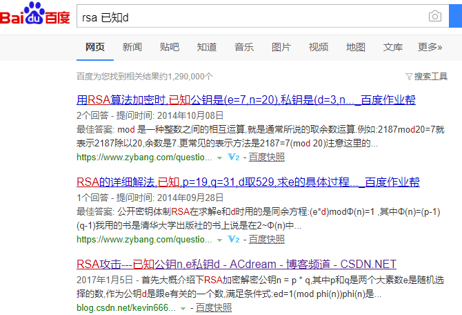Open 百度快照 for CSDN result
Screen dimensions: 462x315
click(214, 307)
